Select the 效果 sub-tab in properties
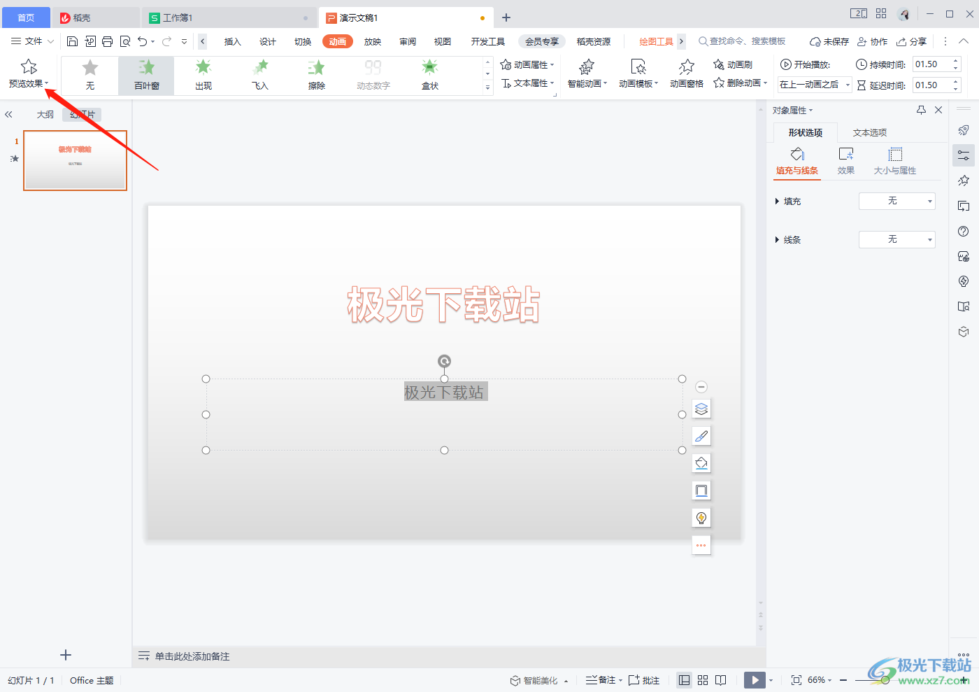Screen dimensions: 979x692 pos(846,161)
